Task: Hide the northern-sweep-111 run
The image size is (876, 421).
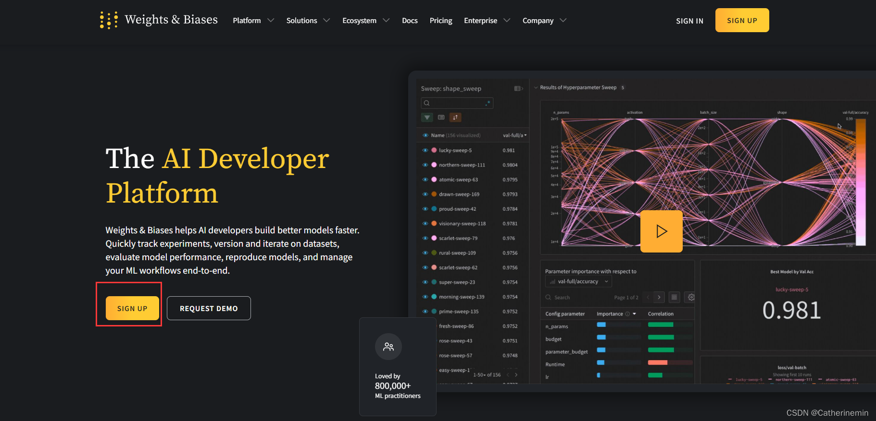Action: 425,165
